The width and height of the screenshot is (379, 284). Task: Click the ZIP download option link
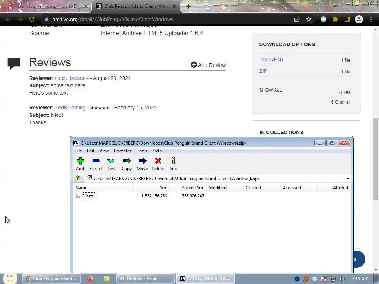point(263,71)
